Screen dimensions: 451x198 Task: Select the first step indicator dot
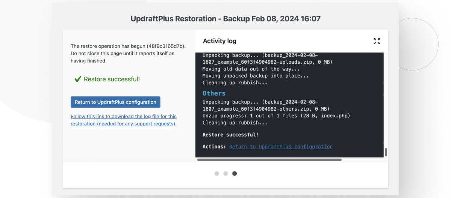pos(217,173)
